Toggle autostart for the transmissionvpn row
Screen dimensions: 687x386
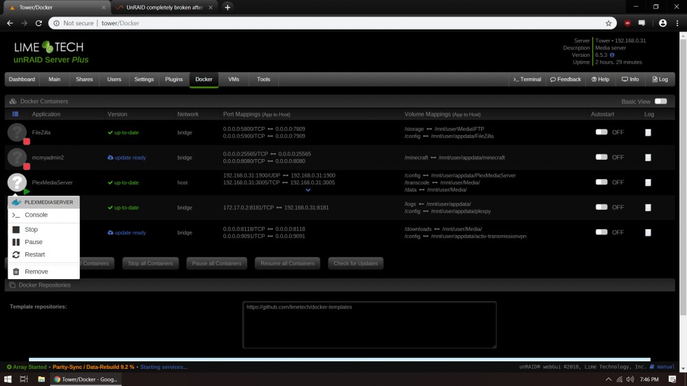pos(602,232)
